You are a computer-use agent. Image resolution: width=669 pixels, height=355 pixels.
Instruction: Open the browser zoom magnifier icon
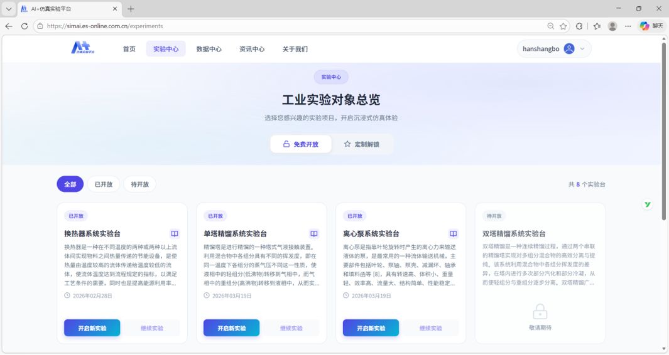pos(551,26)
